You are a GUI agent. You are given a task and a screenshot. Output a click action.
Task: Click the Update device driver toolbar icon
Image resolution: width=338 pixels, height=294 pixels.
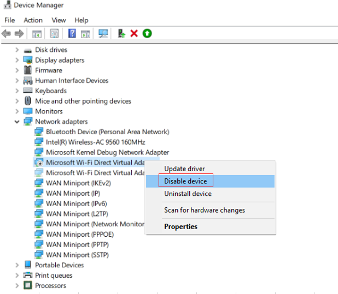click(122, 34)
